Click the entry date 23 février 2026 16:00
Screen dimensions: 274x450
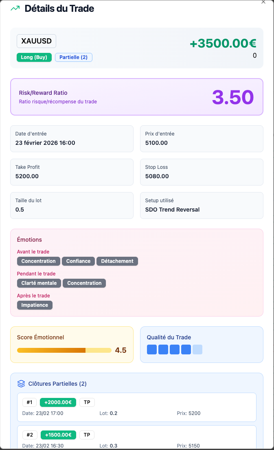45,143
